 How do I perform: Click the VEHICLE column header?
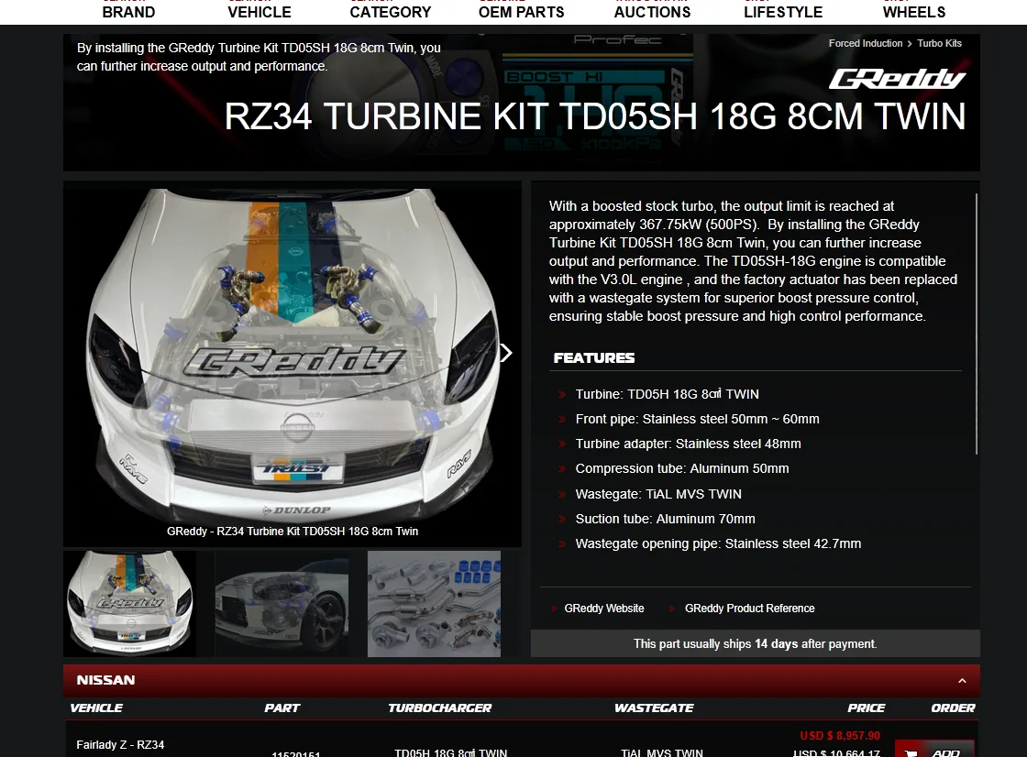coord(96,708)
